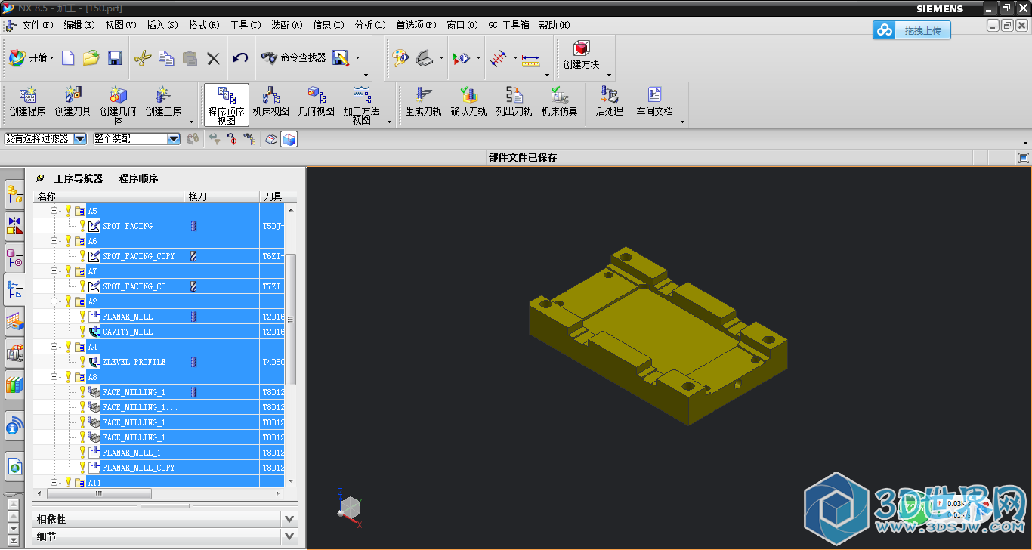Click the navigator horizontal scrollbar thumb
The width and height of the screenshot is (1032, 550).
pos(99,493)
